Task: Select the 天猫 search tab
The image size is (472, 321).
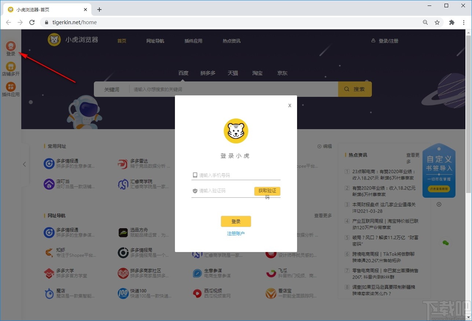Action: [x=233, y=73]
